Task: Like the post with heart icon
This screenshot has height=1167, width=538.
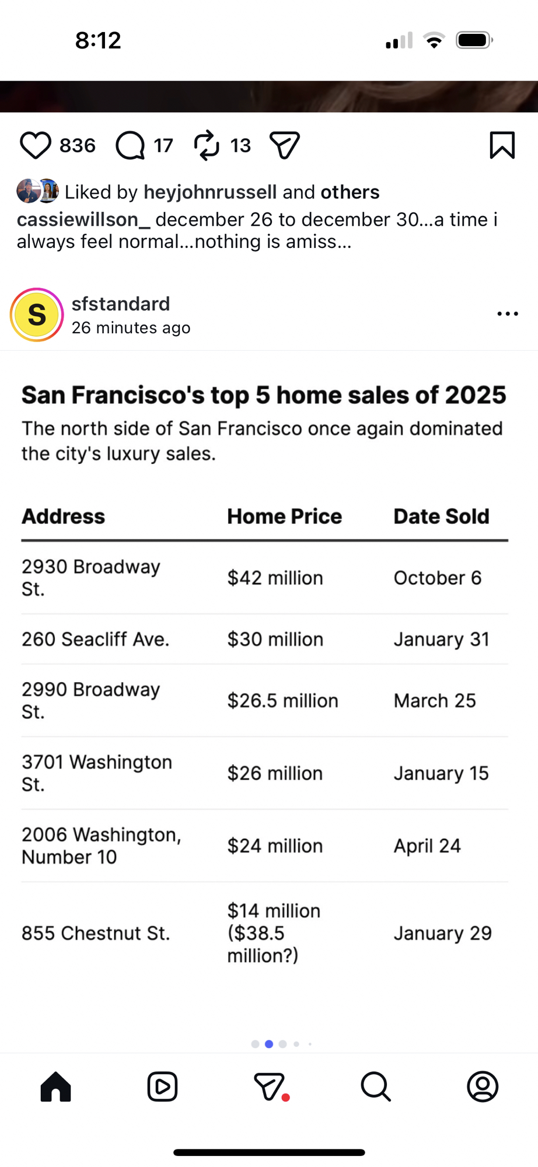Action: point(36,145)
